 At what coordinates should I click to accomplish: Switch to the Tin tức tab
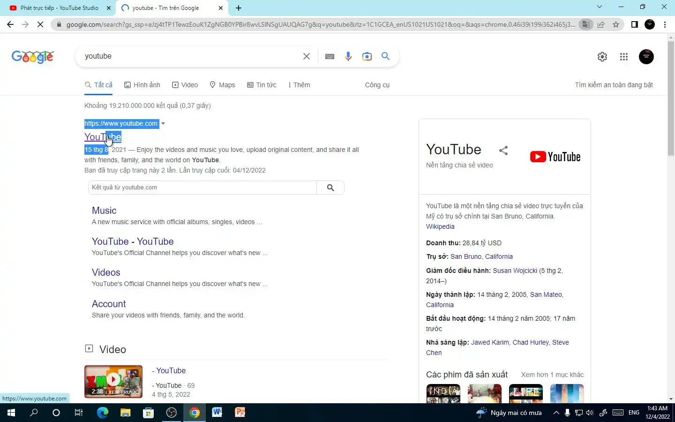pos(262,85)
